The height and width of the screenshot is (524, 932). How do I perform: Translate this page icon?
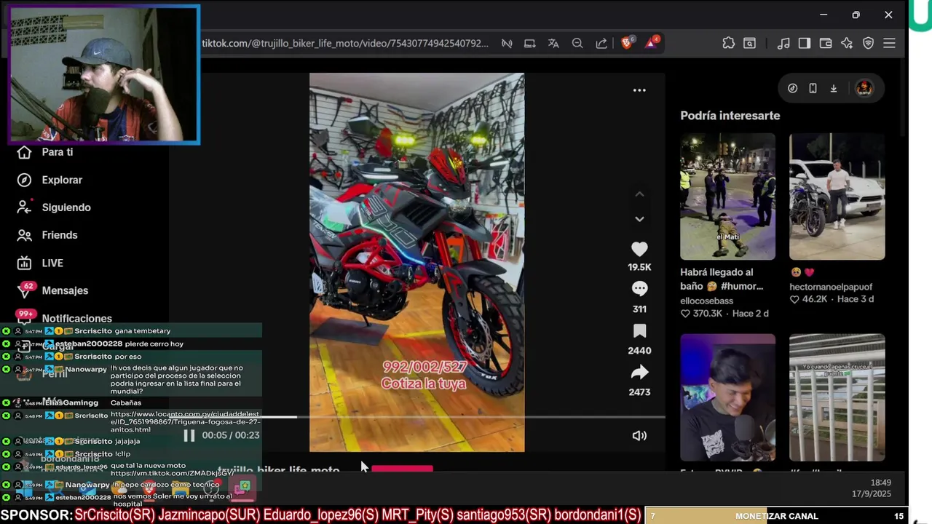point(553,44)
